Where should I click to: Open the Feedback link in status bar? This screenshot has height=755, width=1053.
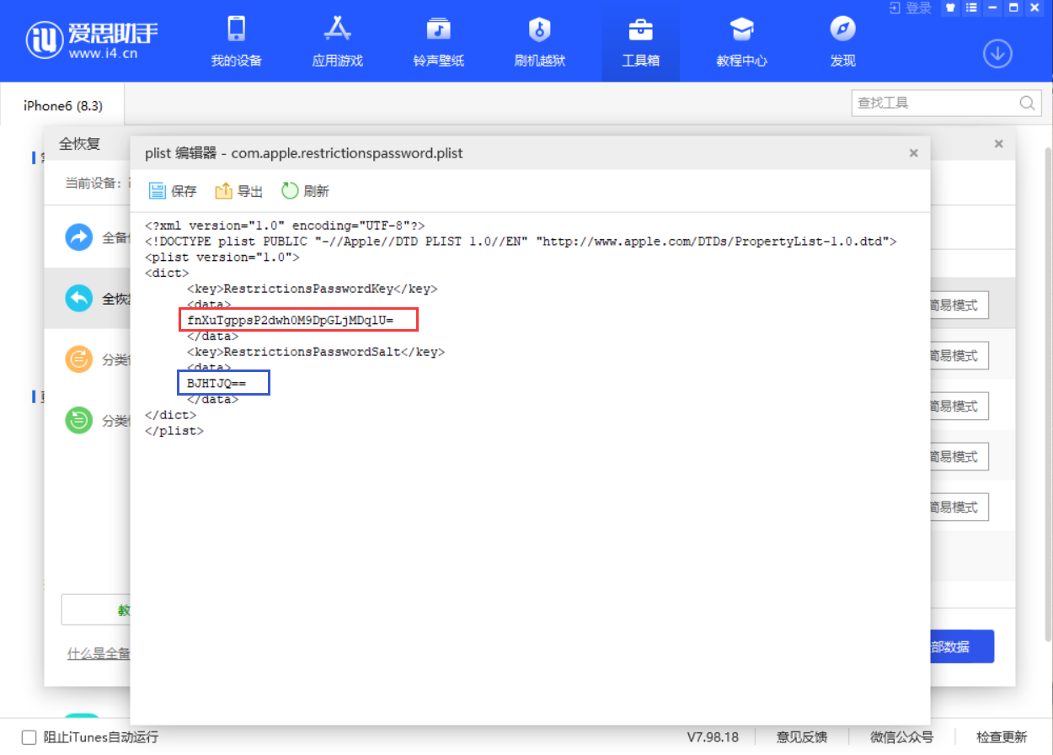[801, 737]
